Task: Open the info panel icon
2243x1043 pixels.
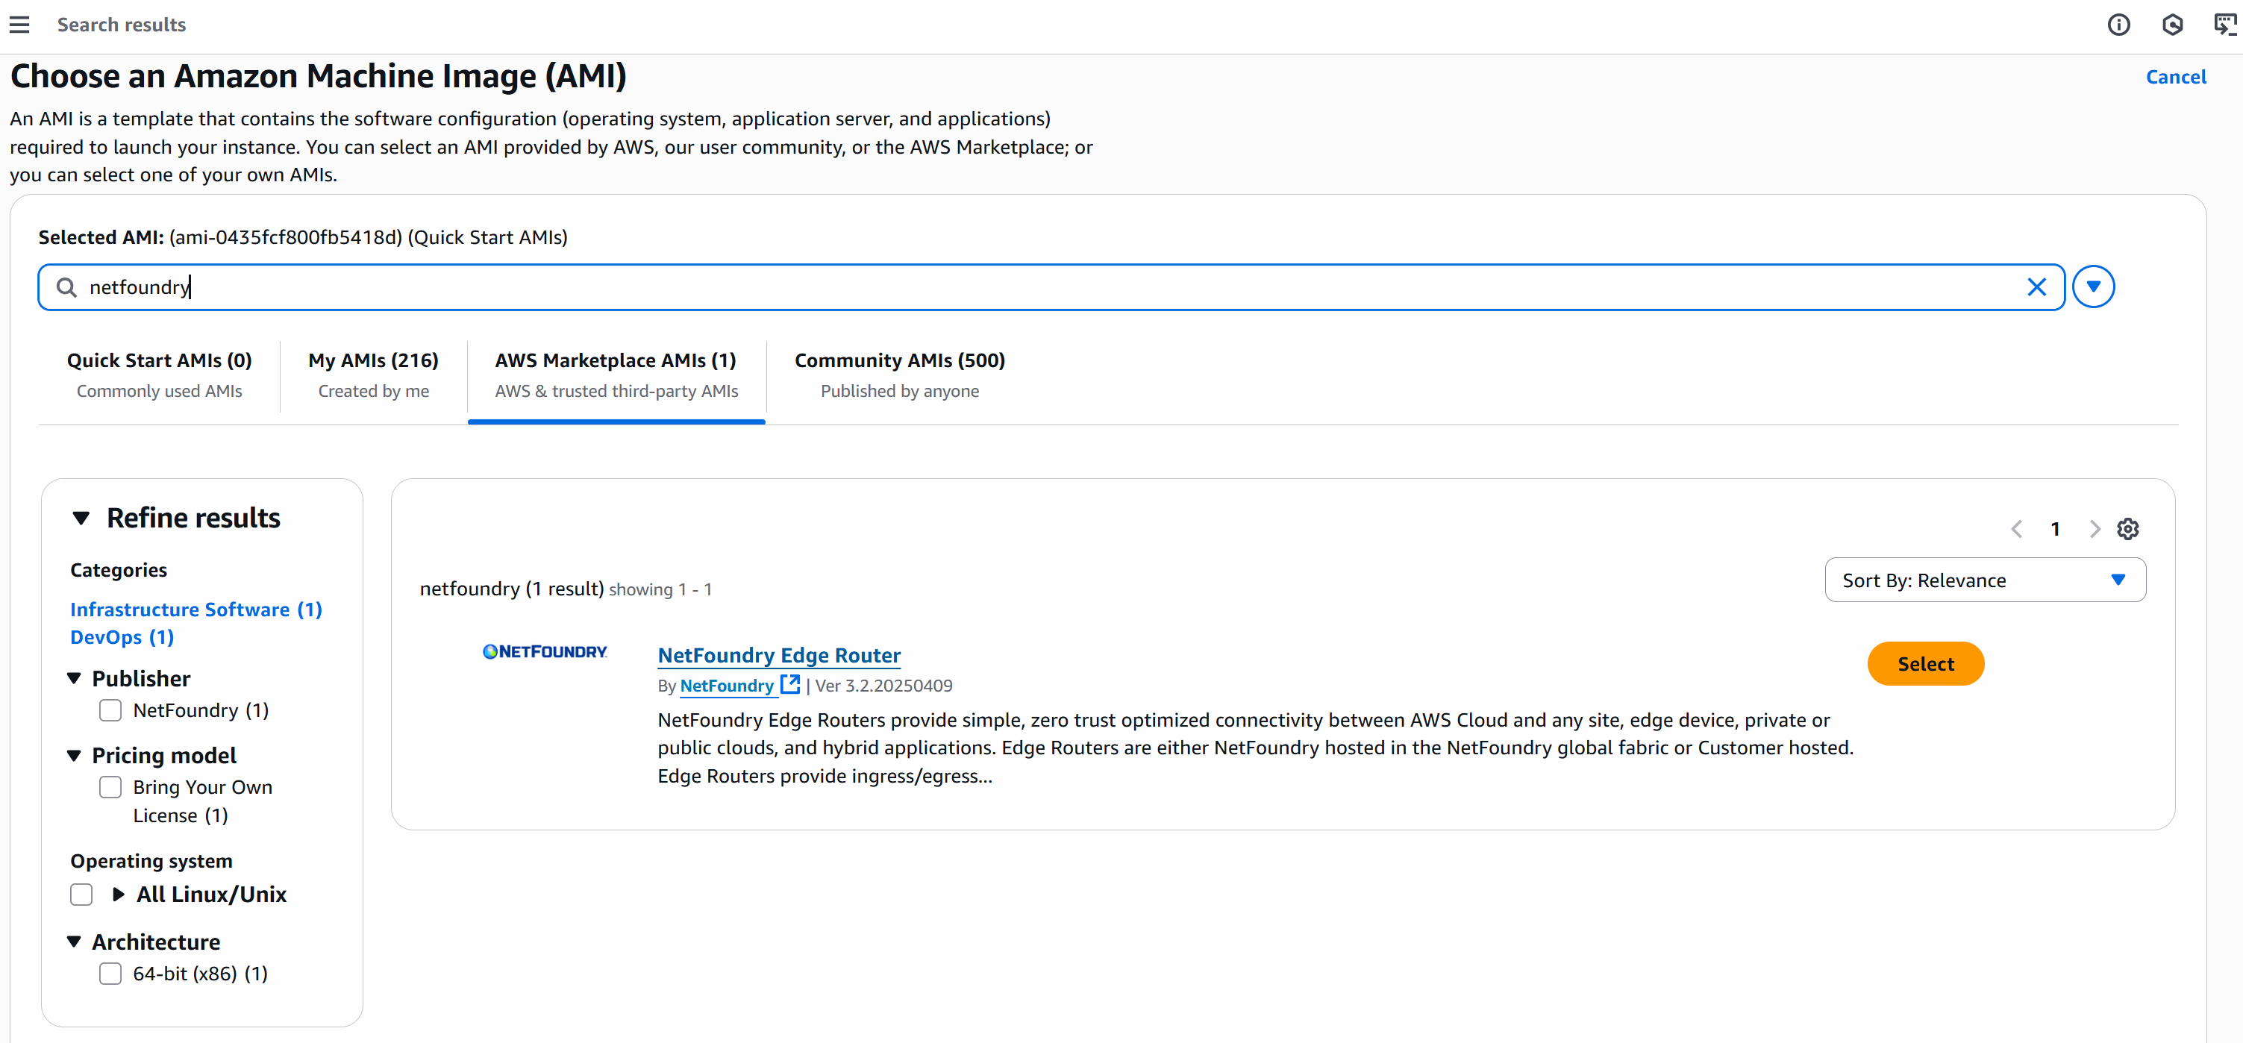Action: tap(2118, 25)
